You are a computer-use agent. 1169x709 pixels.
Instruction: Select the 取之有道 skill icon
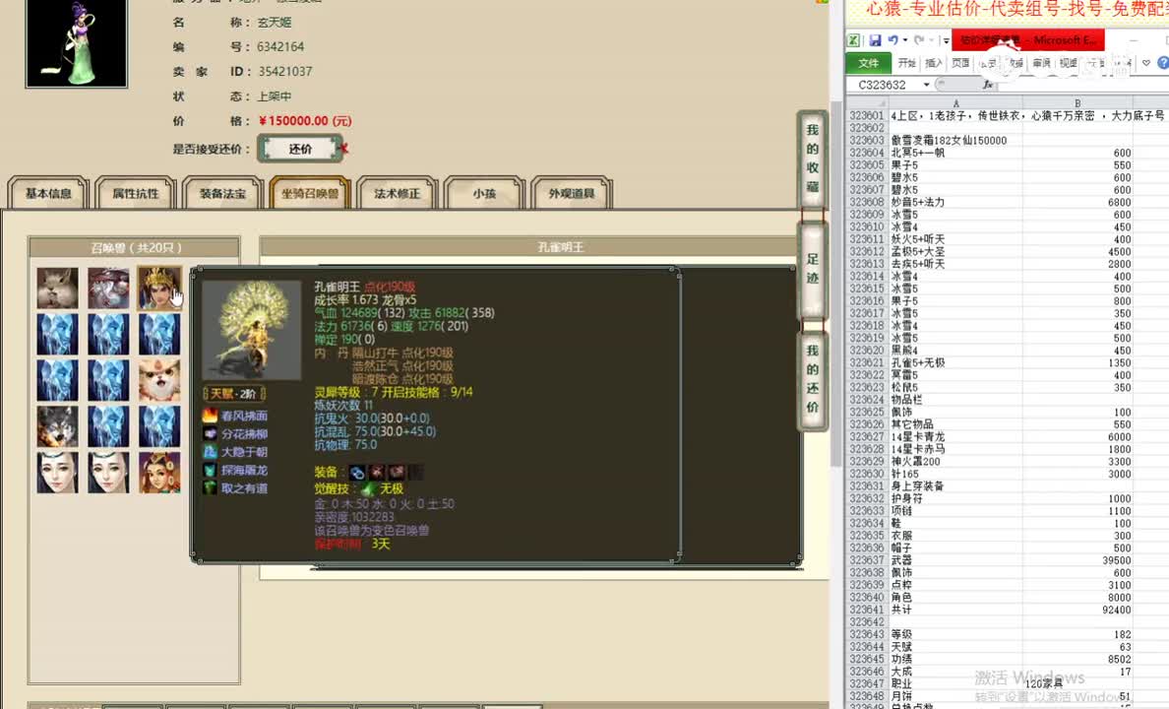210,487
